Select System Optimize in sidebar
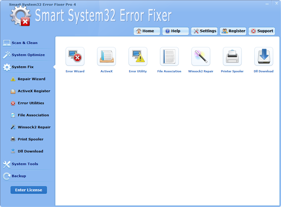This screenshot has width=281, height=207. pyautogui.click(x=28, y=55)
